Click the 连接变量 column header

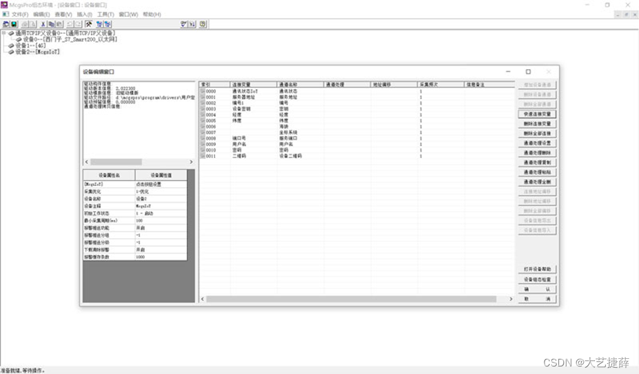254,85
